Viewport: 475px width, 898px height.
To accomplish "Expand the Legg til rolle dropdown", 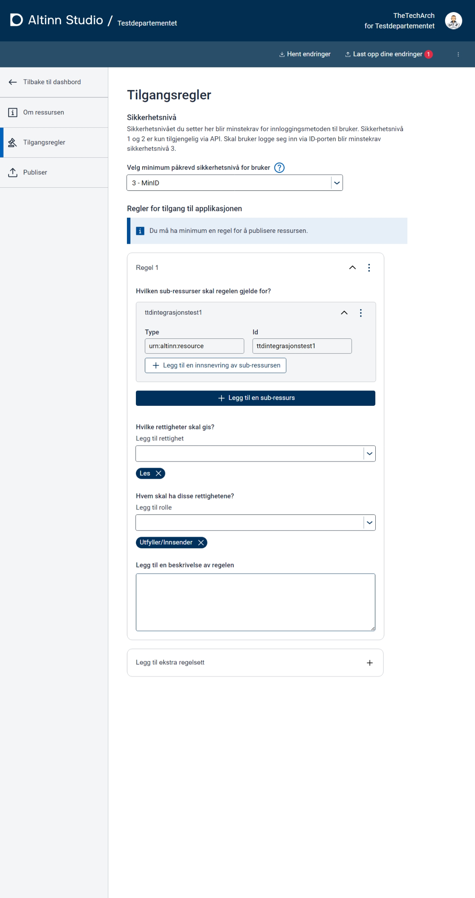I will point(369,523).
